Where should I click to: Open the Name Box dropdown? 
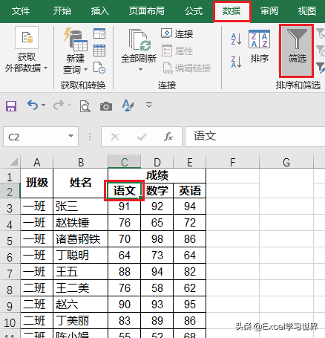coord(70,136)
